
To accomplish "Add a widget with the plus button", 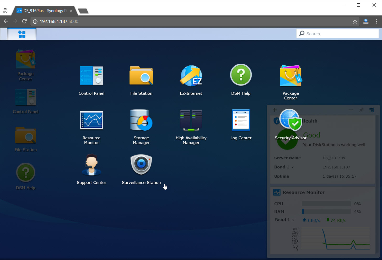I will tap(275, 110).
